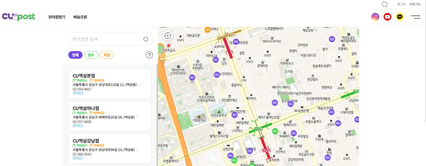The height and width of the screenshot is (166, 426).
Task: Select purple CU marker beside 스킨라빈스
Action: (x=217, y=74)
